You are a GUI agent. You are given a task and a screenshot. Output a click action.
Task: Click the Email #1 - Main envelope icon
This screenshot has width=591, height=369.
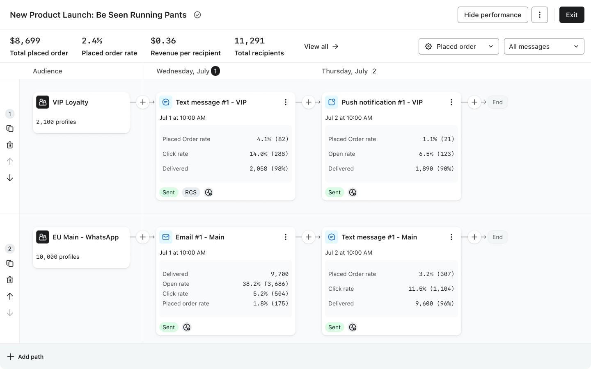pyautogui.click(x=166, y=237)
